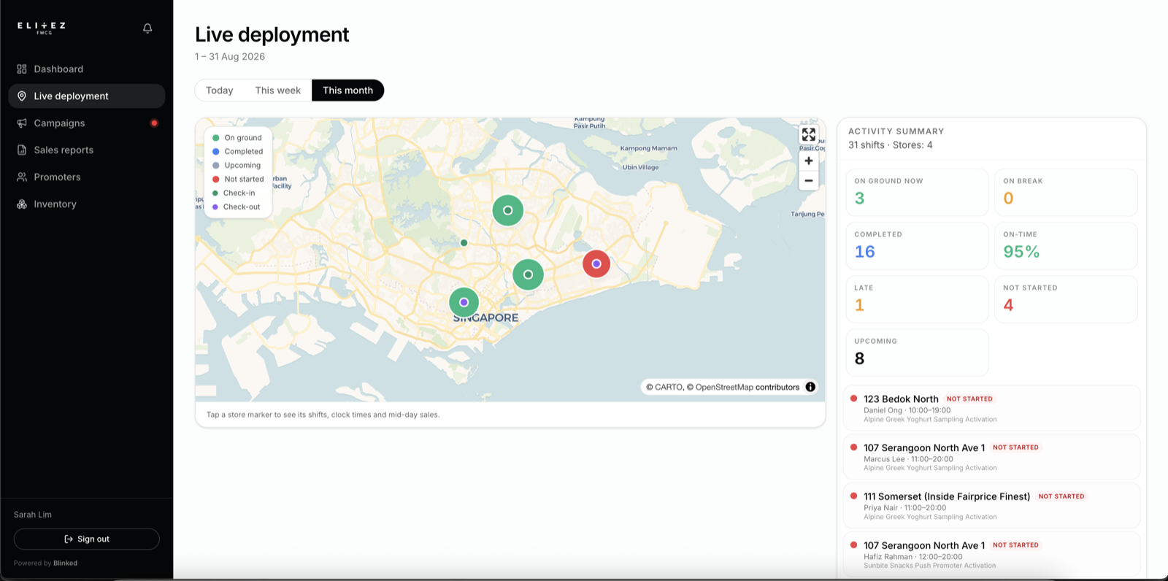Click the 1 – 31 Aug 2026 date range
1168x581 pixels.
pos(230,56)
